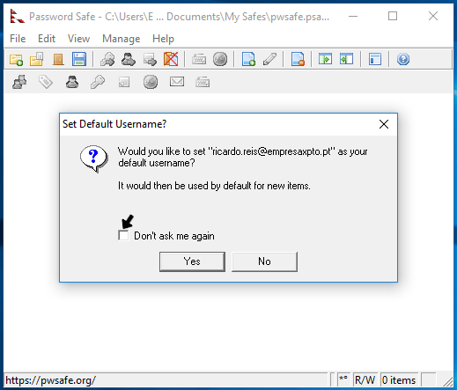Viewport: 457px width, 390px height.
Task: Click the New database toolbar icon
Action: tap(16, 59)
